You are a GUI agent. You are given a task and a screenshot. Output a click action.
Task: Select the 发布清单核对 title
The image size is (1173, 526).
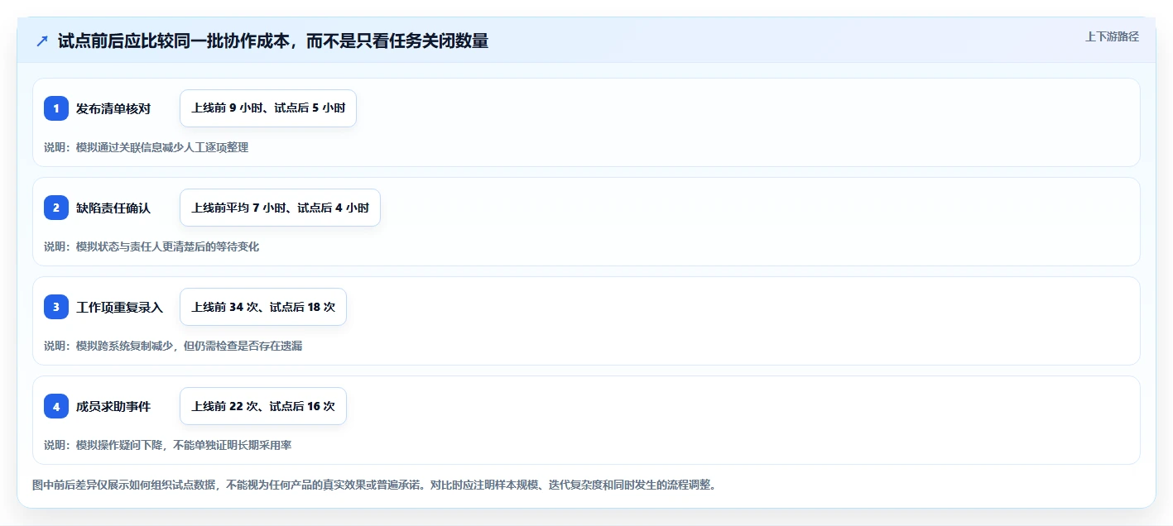pos(113,108)
